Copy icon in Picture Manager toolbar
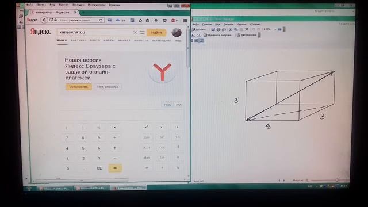This screenshot has width=368, height=207. (x=236, y=29)
